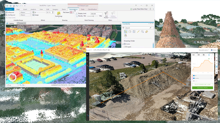Click the Symbology button in Drawing group
Viewport: 220px width, 123px height.
59,15
